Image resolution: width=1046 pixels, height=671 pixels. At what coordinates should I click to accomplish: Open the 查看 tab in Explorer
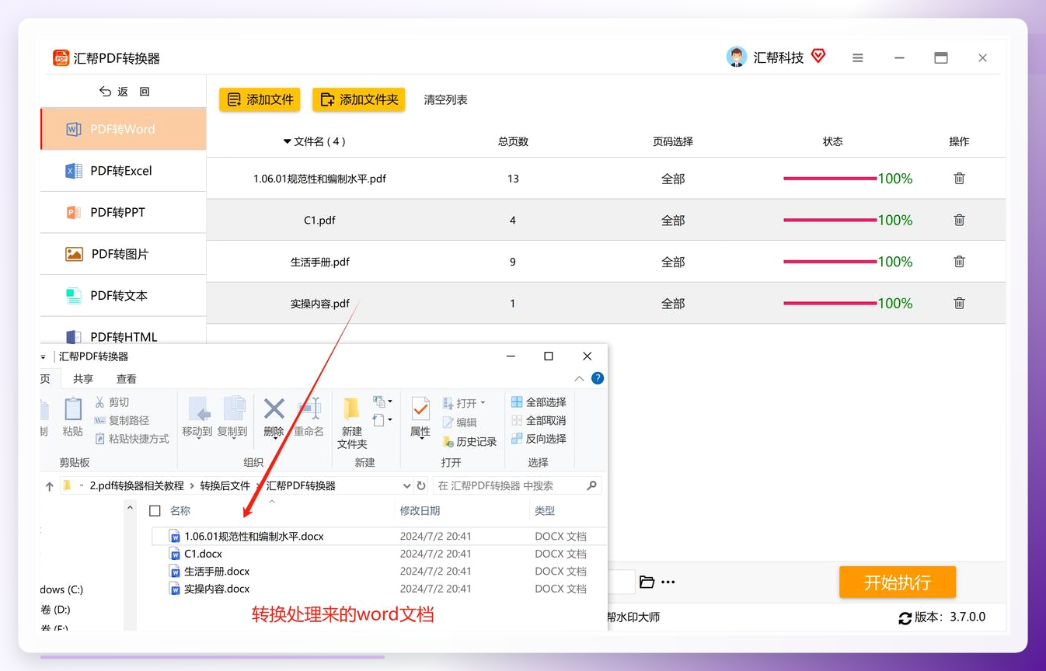click(127, 379)
